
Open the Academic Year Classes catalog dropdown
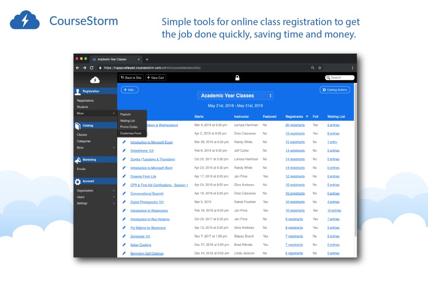235,95
